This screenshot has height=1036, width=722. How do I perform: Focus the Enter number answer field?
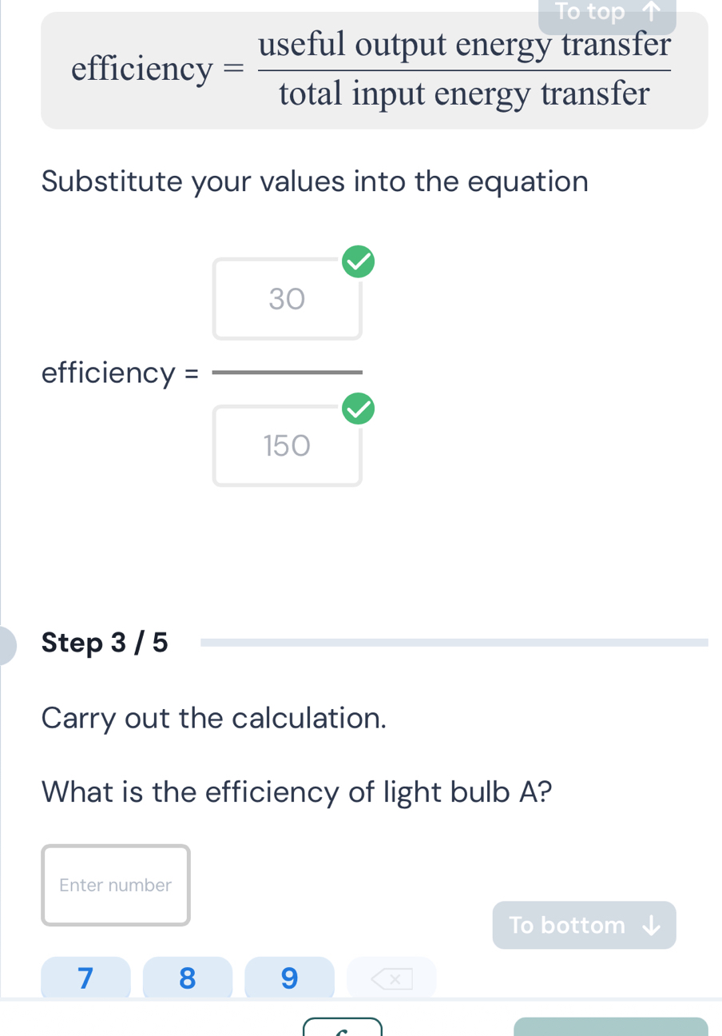pos(116,885)
